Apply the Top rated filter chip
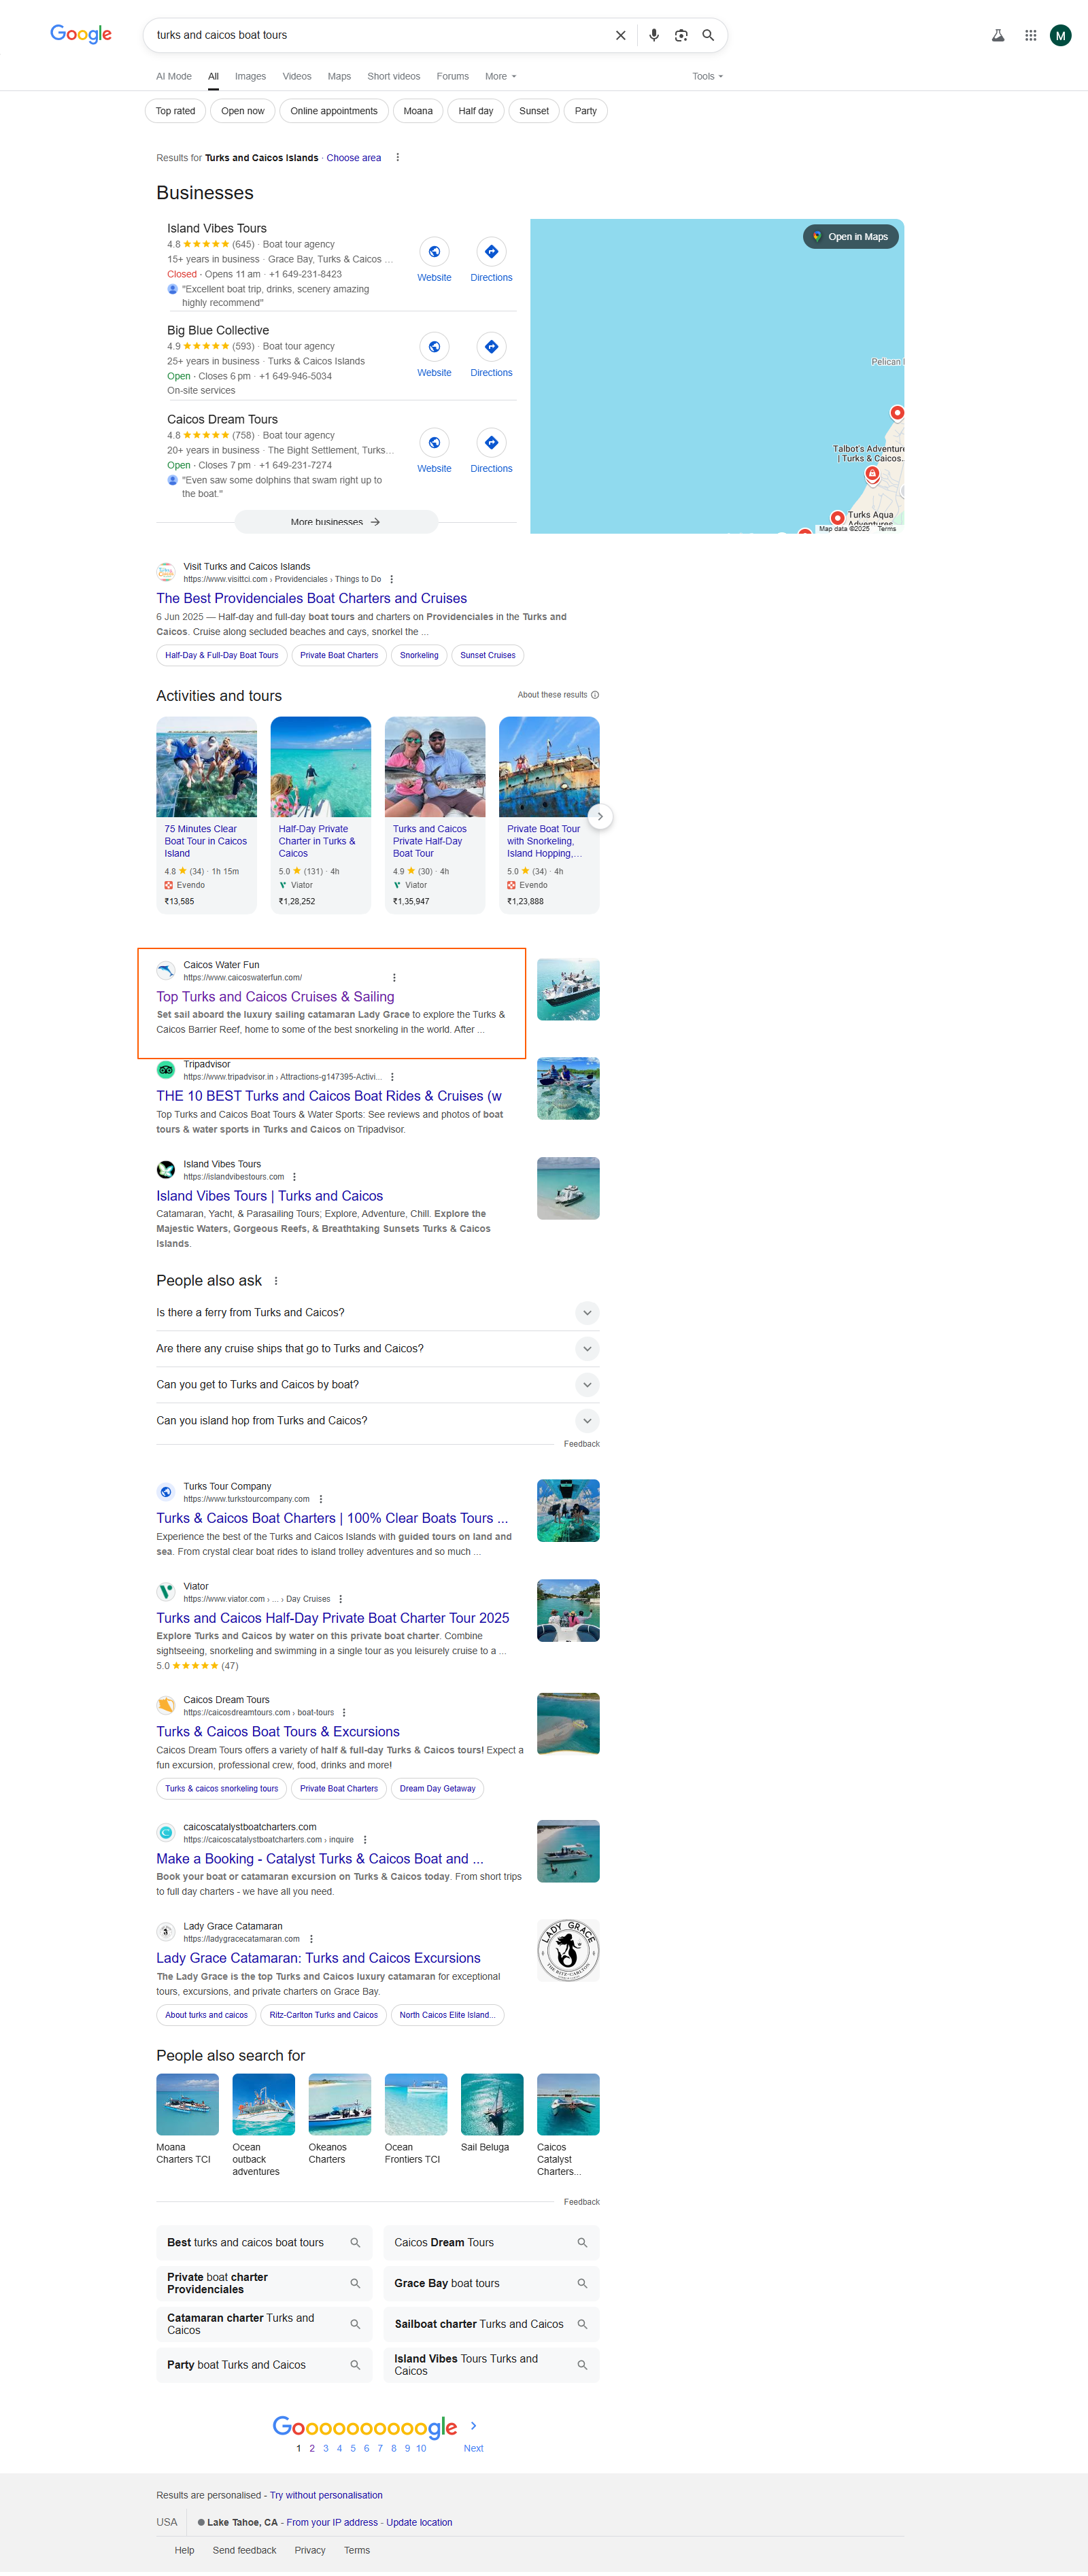The height and width of the screenshot is (2576, 1088). click(x=175, y=111)
